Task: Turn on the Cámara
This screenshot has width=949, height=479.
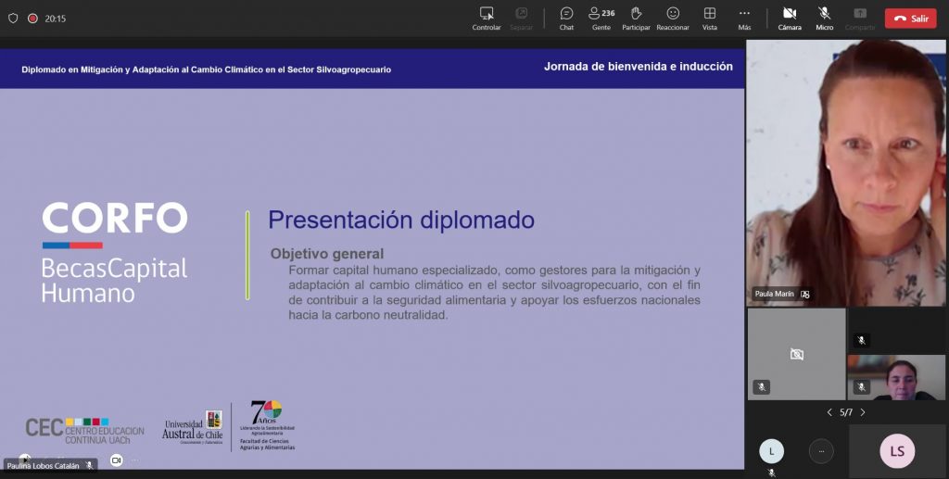Action: click(790, 18)
